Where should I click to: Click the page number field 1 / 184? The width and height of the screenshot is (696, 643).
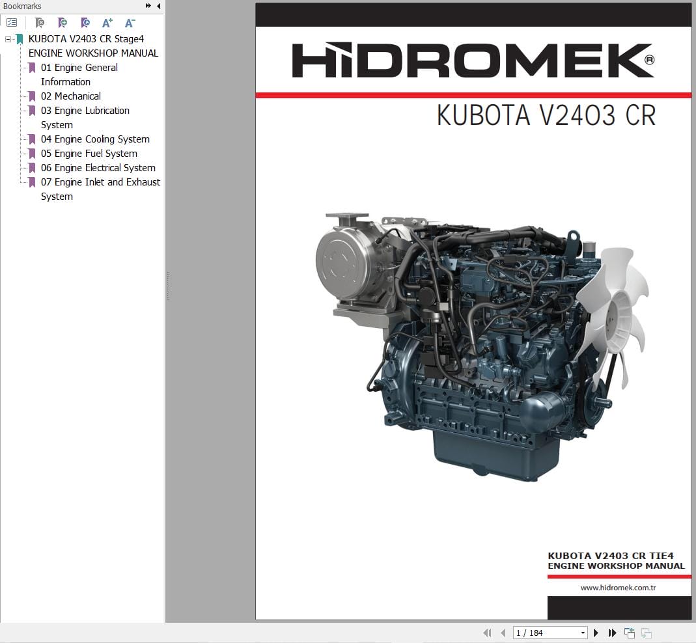[x=546, y=633]
